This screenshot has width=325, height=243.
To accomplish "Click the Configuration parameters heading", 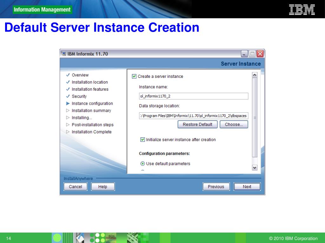I will click(164, 153).
